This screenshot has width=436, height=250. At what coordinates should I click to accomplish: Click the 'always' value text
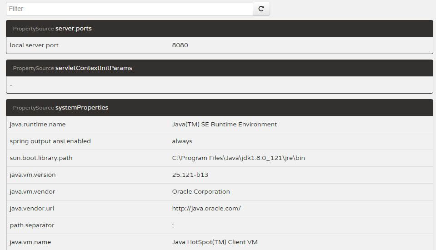182,141
